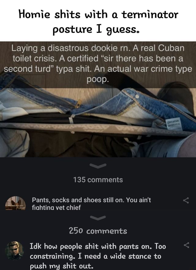Expand the chevron above 135 comments
The width and height of the screenshot is (196, 270).
pyautogui.click(x=98, y=166)
